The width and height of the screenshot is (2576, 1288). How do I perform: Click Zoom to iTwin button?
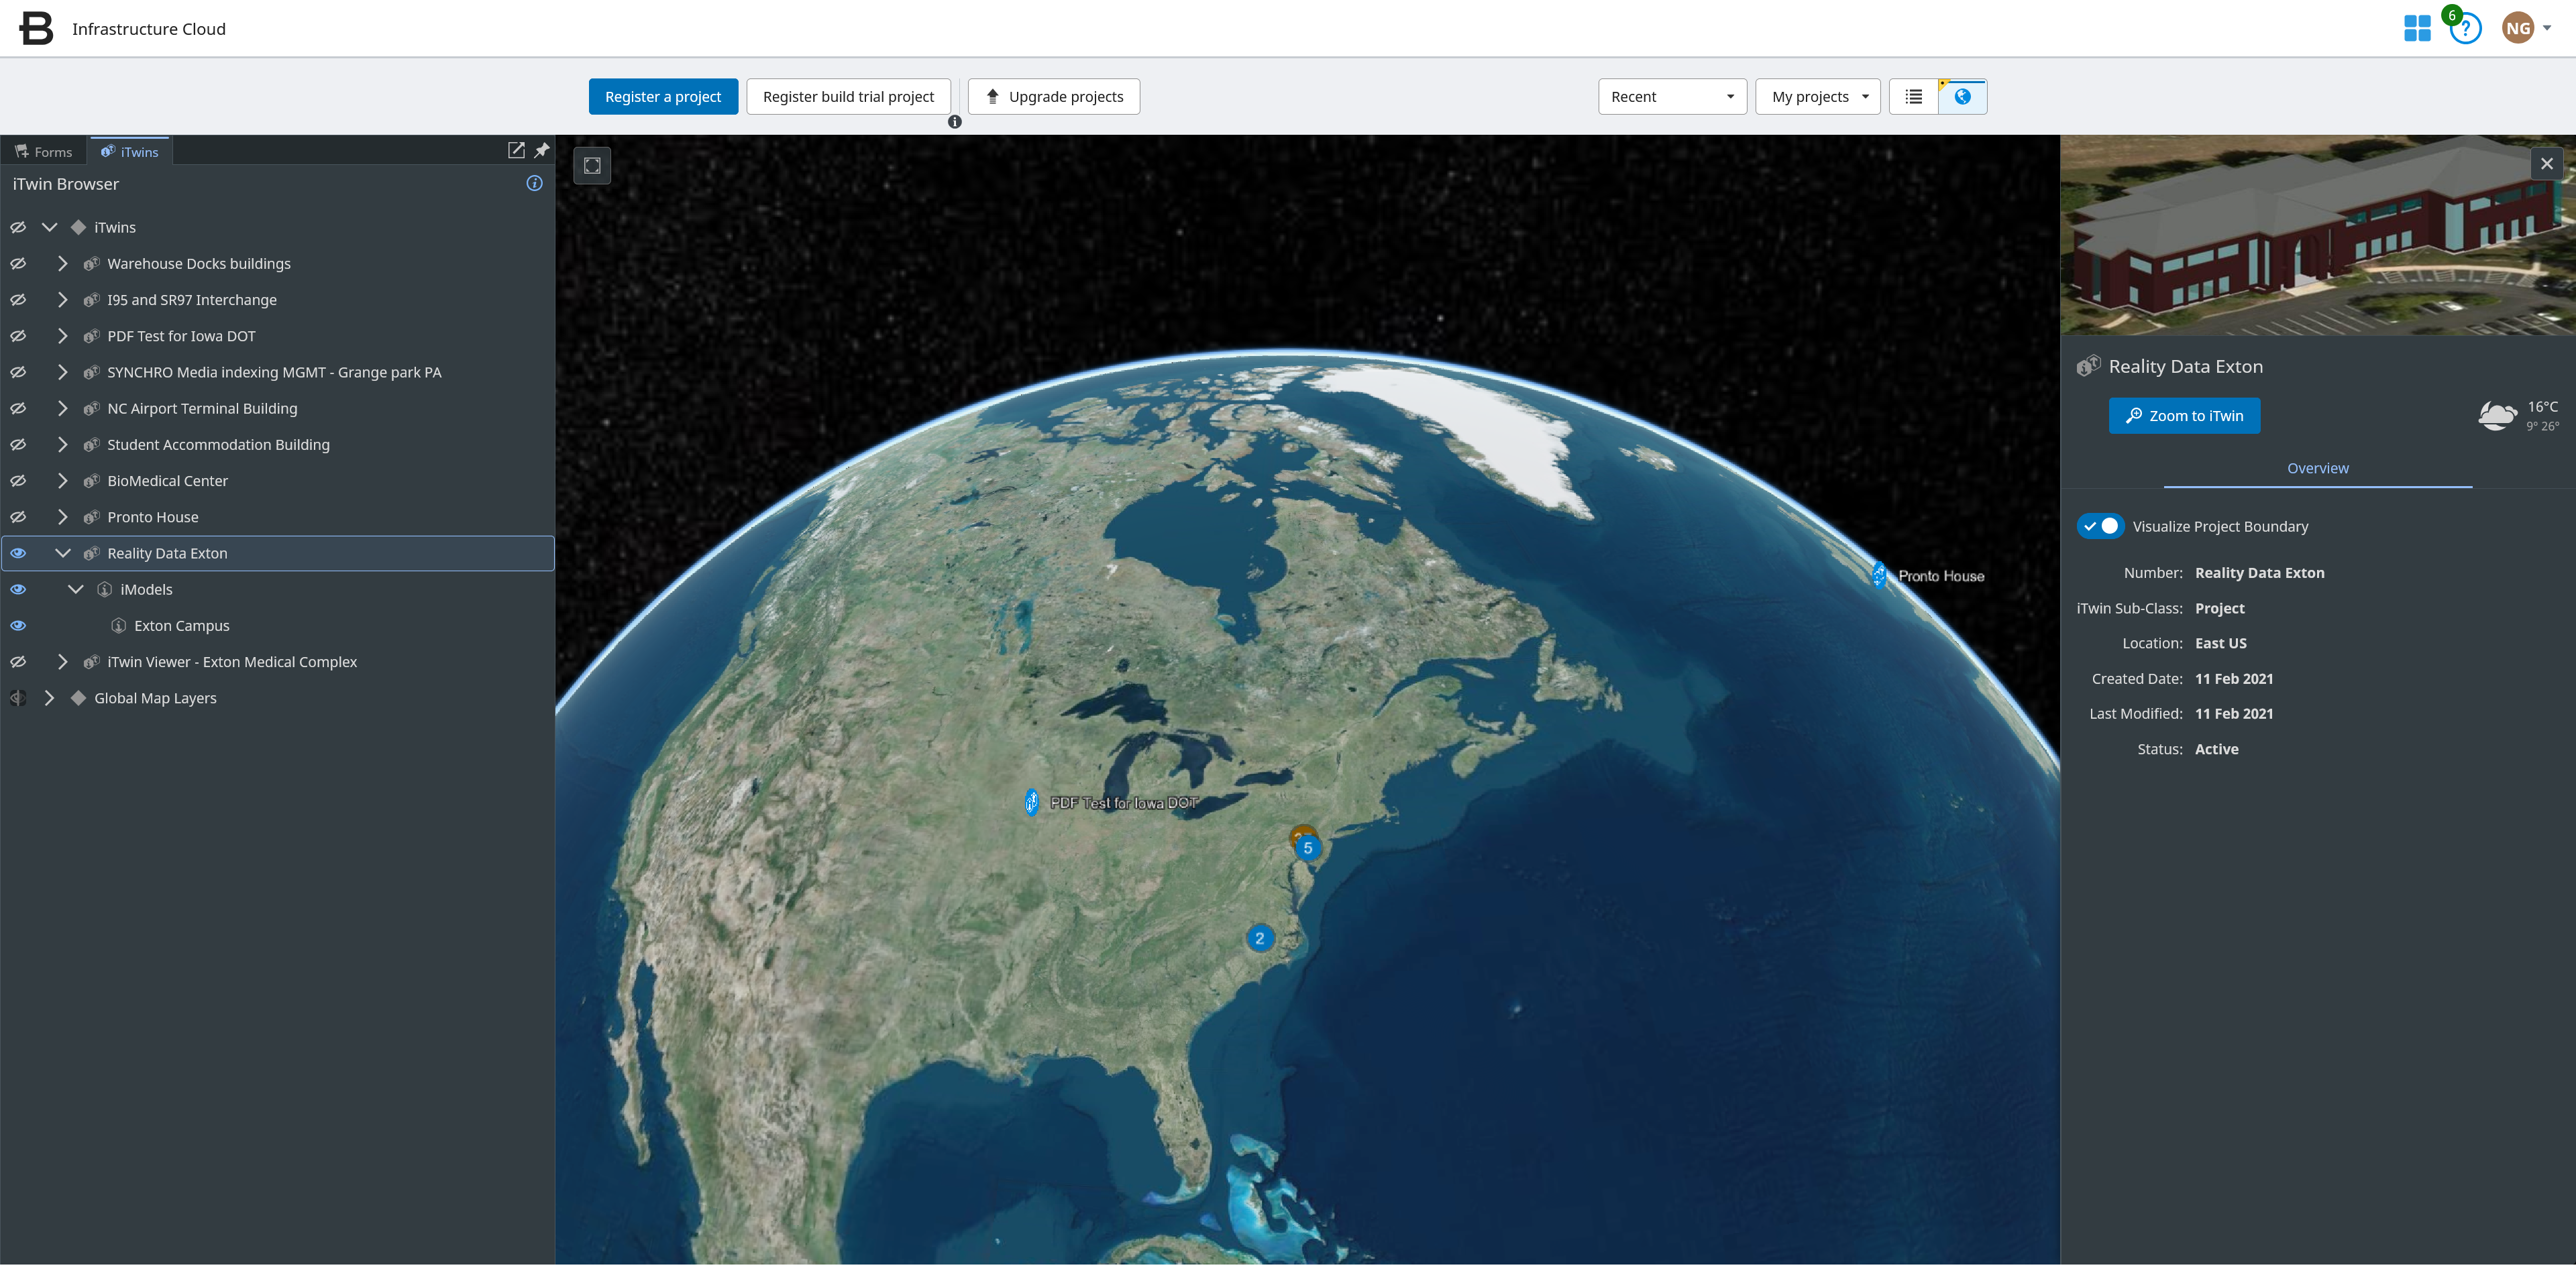point(2184,416)
